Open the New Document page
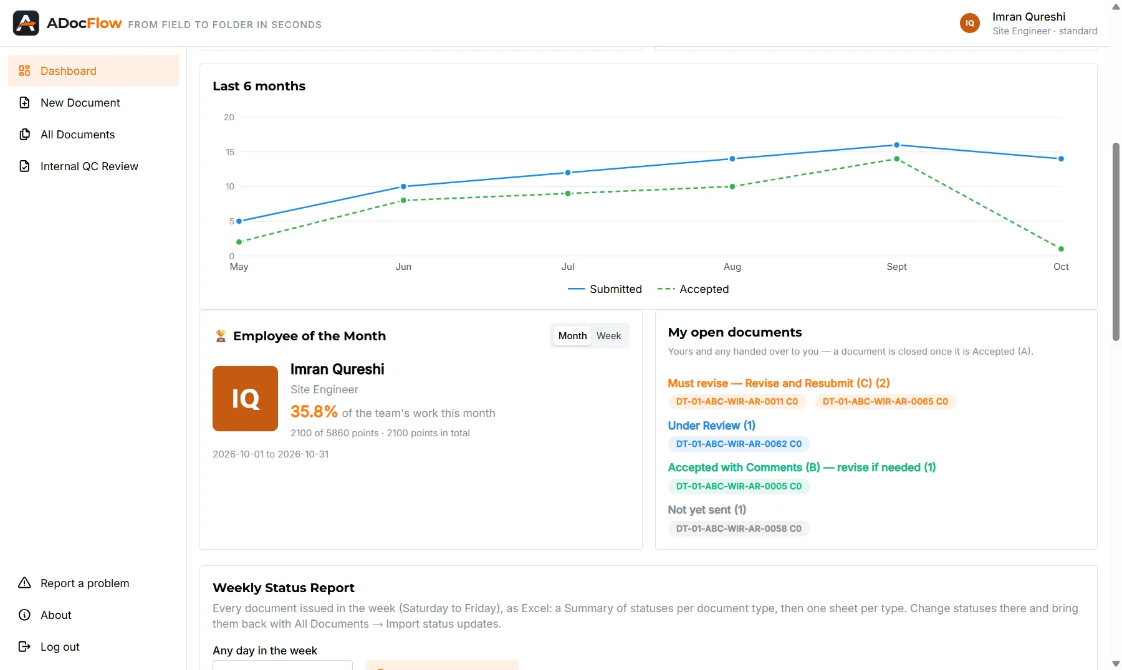1122x670 pixels. (93, 102)
